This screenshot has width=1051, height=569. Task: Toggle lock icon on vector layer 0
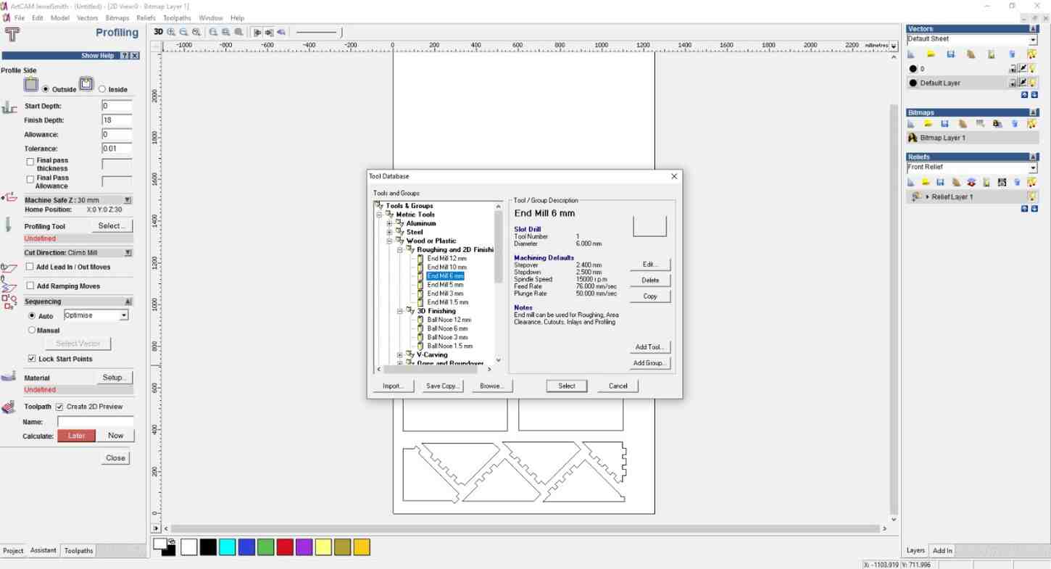pos(1013,69)
